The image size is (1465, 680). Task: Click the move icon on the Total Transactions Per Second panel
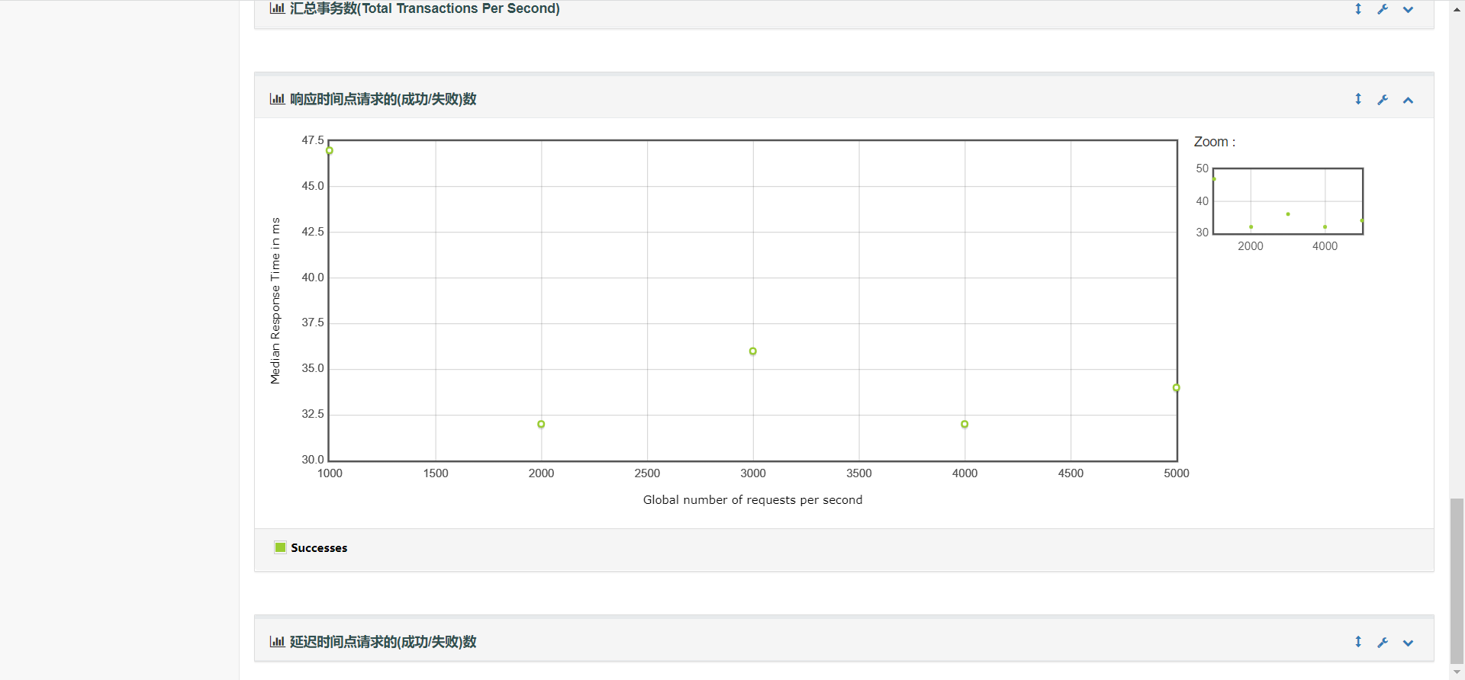[x=1358, y=9]
